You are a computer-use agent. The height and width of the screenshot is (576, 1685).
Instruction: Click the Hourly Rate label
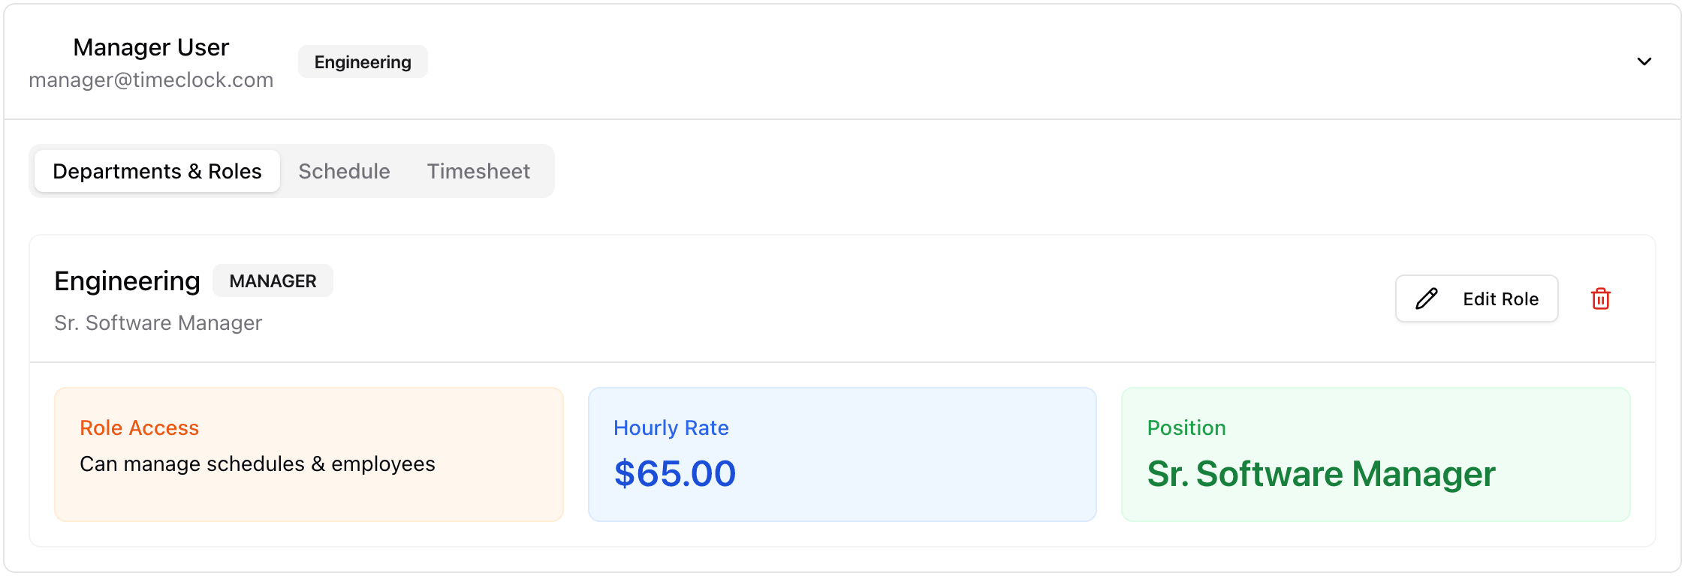coord(671,427)
